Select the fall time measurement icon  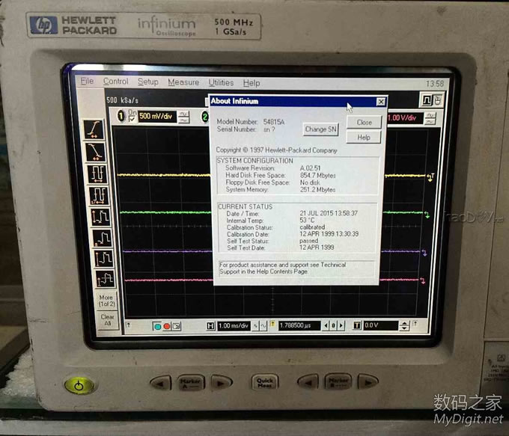tap(95, 151)
